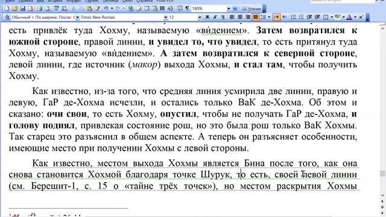Open a file with the folder icon
The width and height of the screenshot is (386, 217).
[14, 8]
